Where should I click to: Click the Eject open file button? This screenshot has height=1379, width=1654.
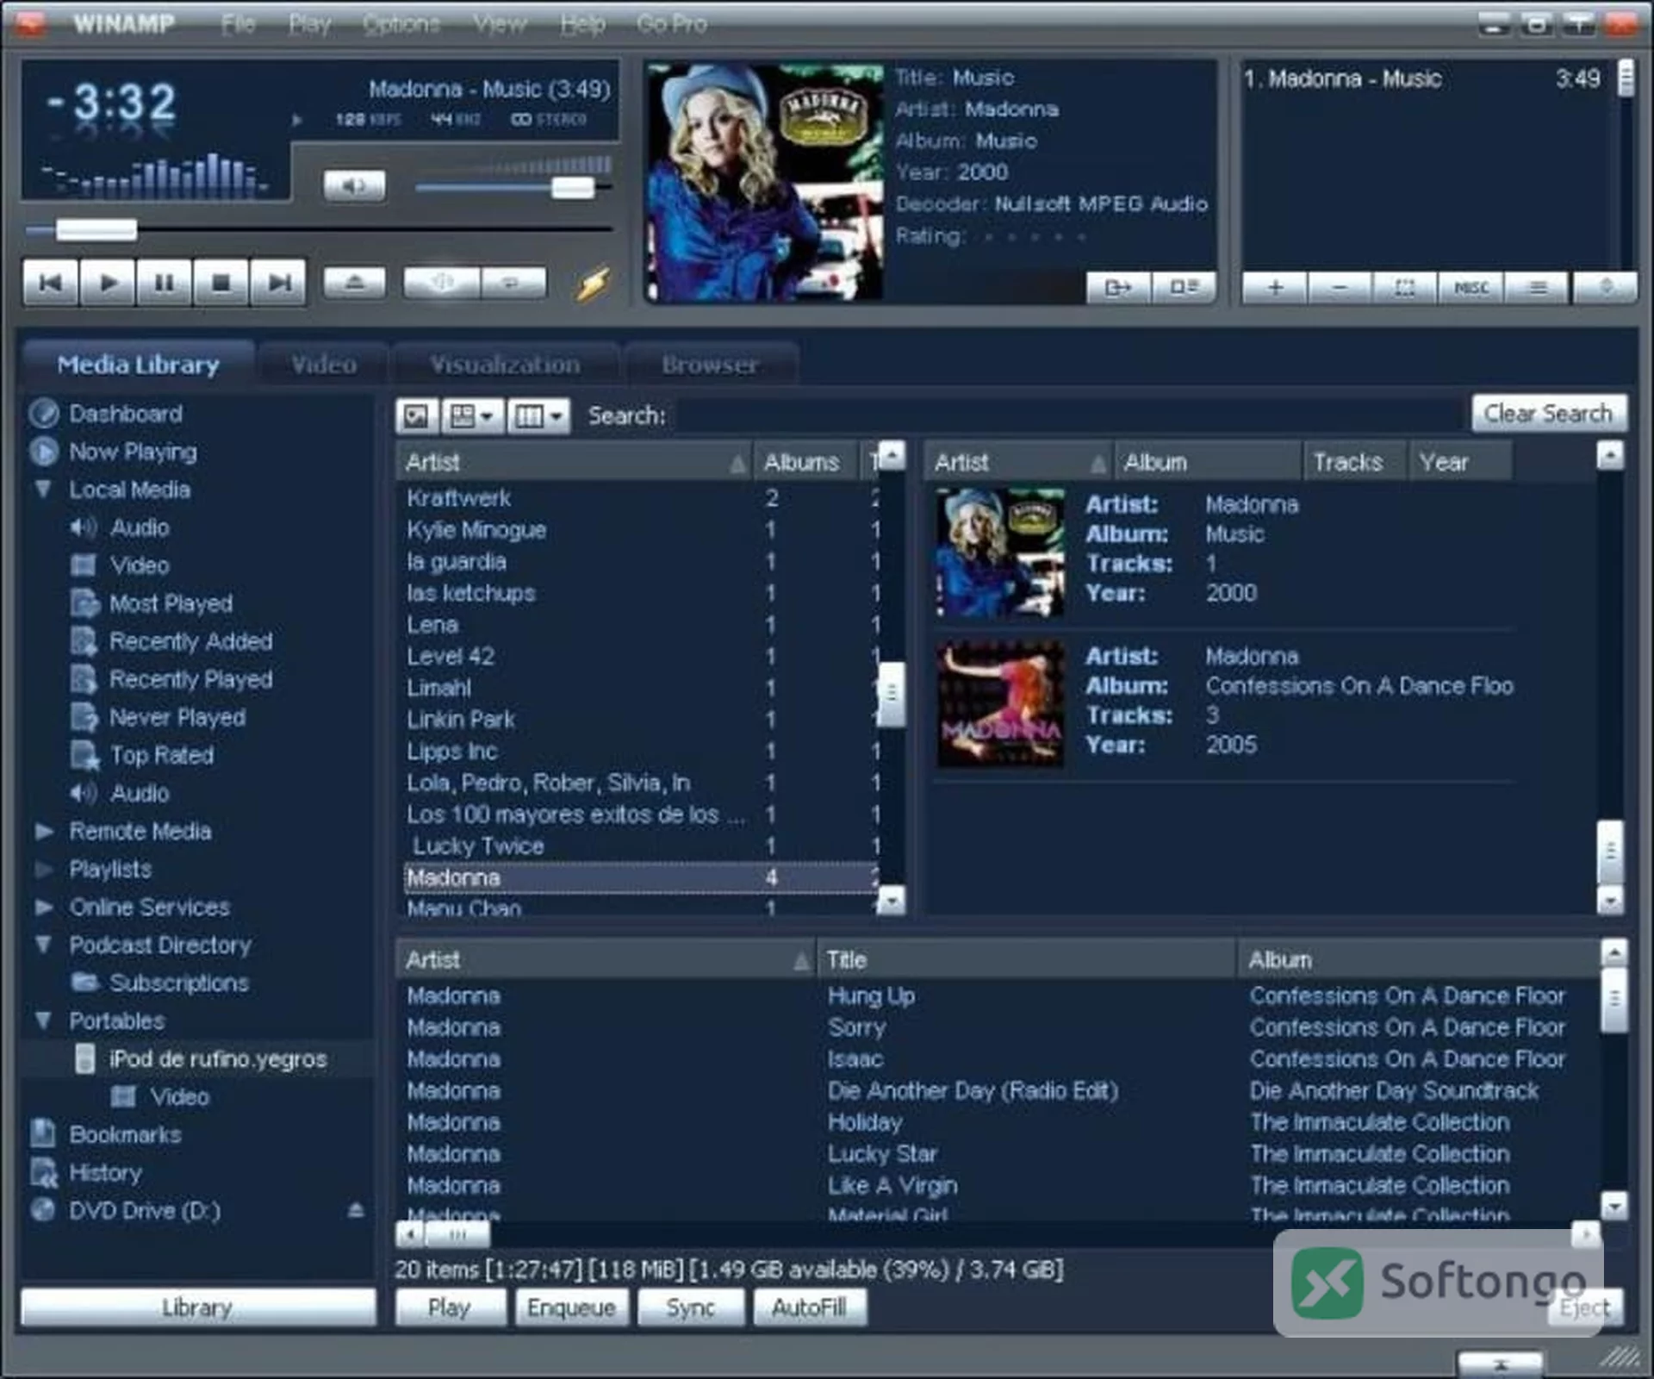click(354, 283)
